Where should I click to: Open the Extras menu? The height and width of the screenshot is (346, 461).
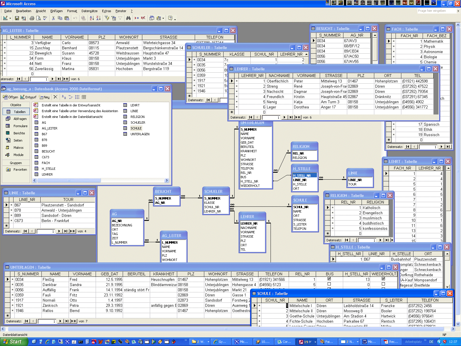click(106, 11)
